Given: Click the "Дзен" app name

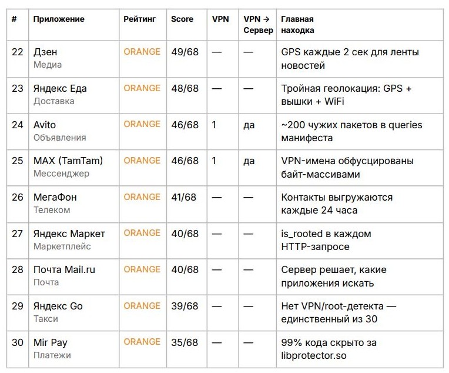Looking at the screenshot, I should (45, 52).
